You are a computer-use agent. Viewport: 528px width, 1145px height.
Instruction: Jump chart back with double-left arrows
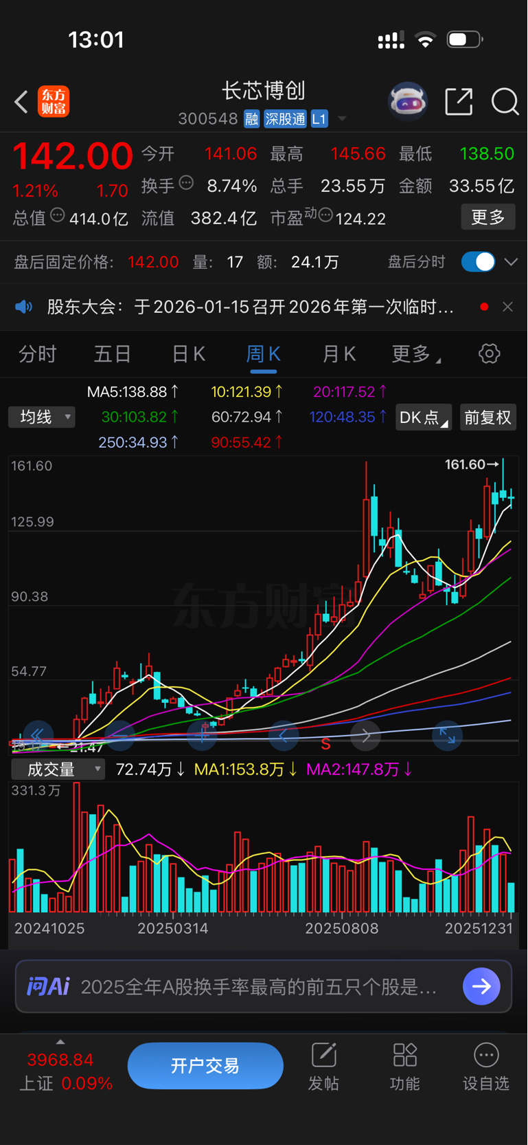(x=38, y=736)
